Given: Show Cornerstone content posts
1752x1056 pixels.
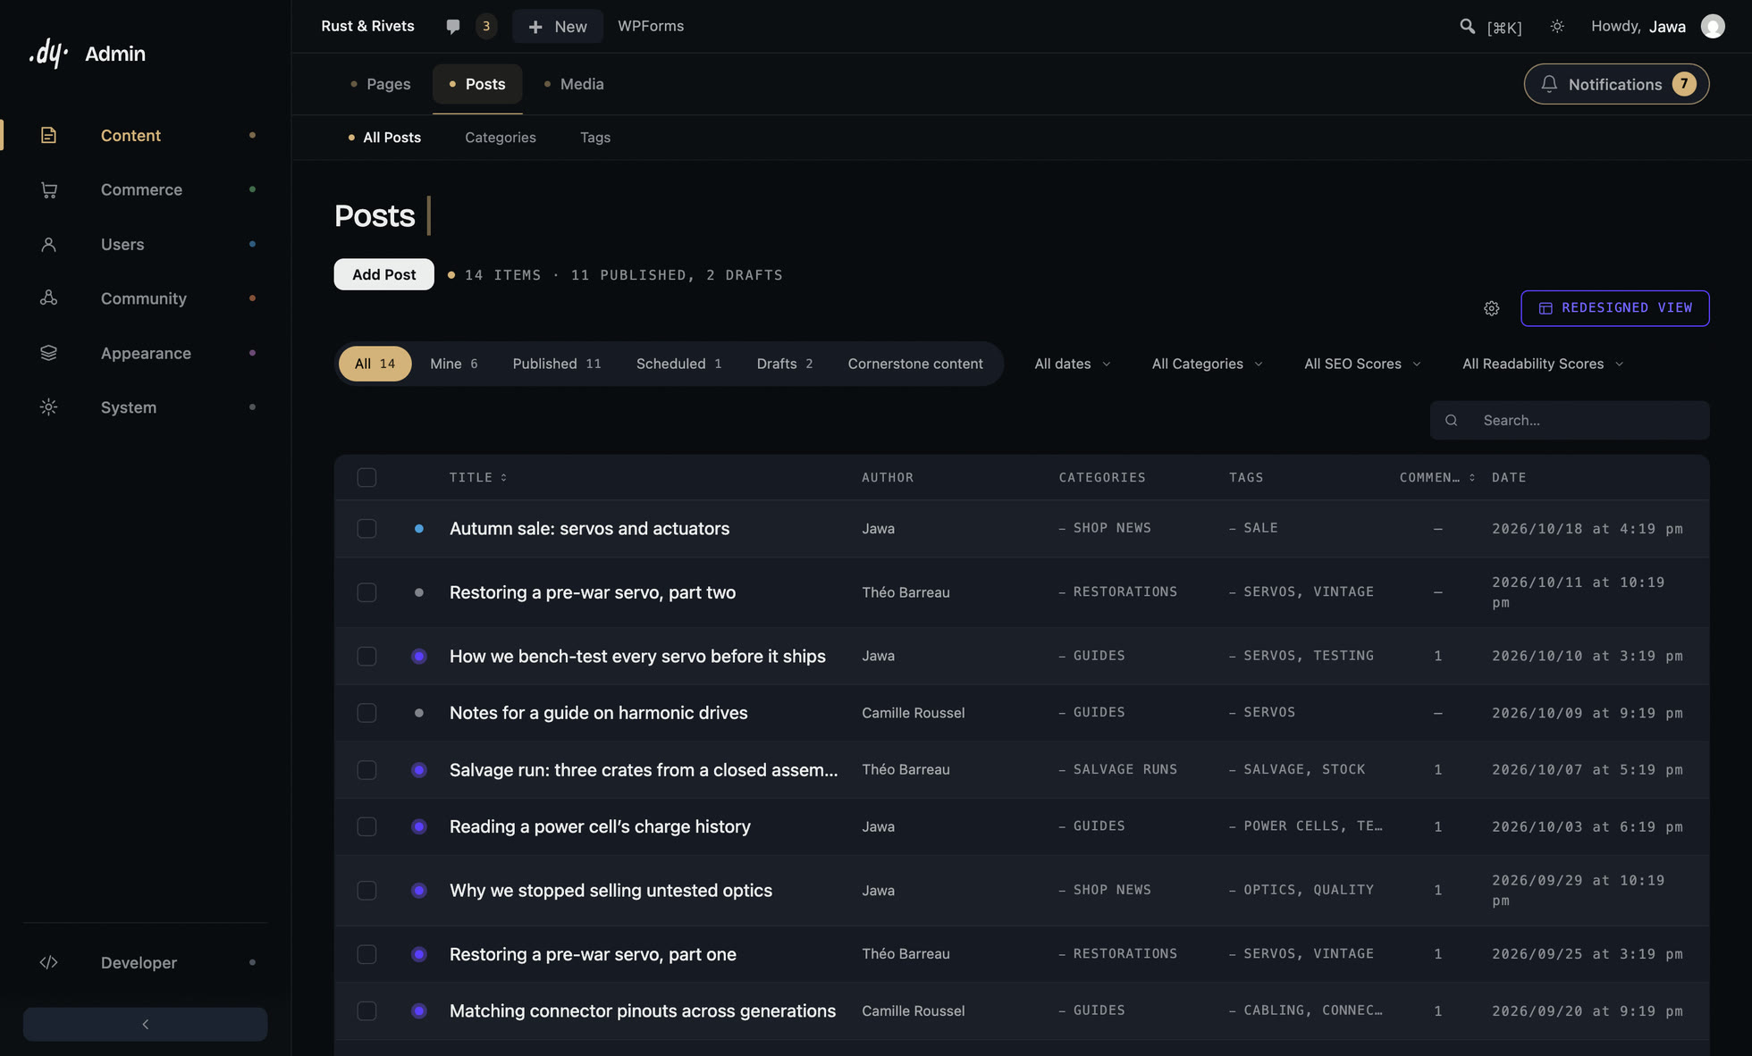Looking at the screenshot, I should pos(915,364).
